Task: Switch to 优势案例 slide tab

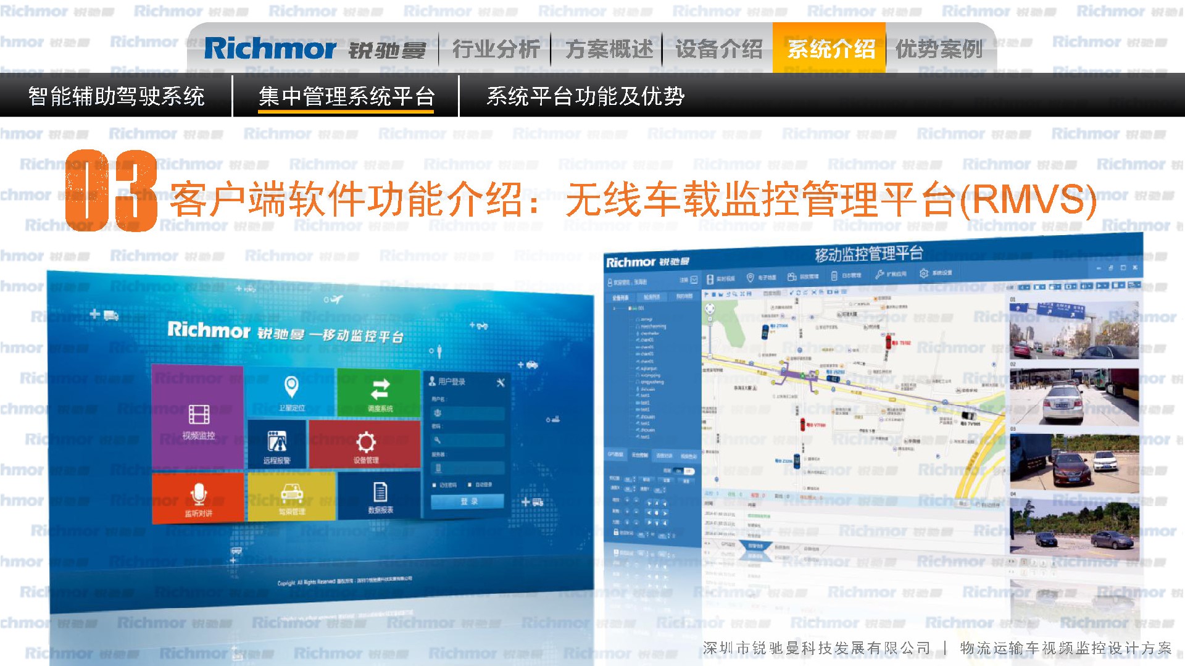Action: (939, 49)
